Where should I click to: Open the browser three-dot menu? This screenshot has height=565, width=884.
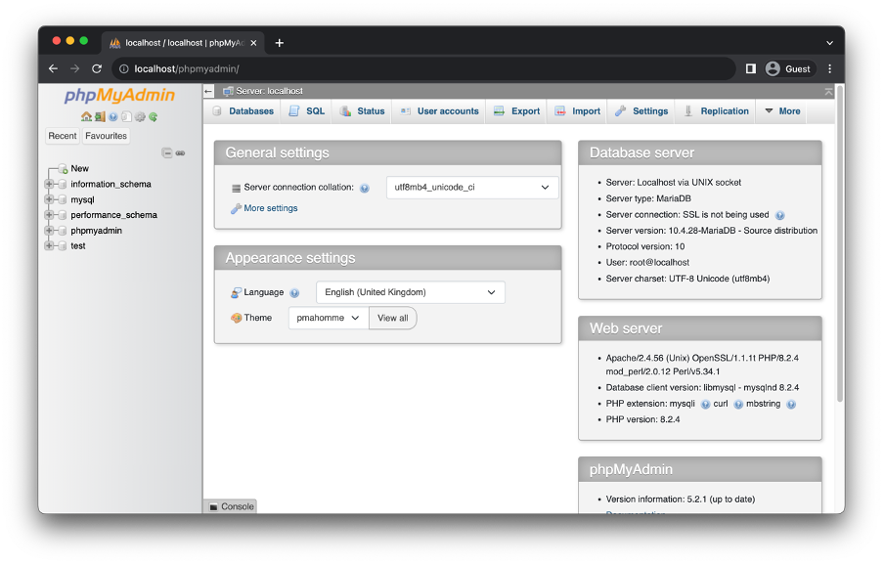pyautogui.click(x=829, y=68)
